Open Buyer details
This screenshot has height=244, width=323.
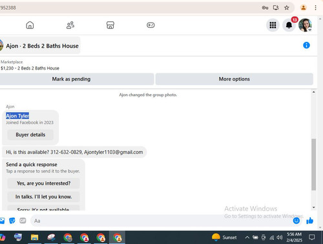[x=30, y=135]
